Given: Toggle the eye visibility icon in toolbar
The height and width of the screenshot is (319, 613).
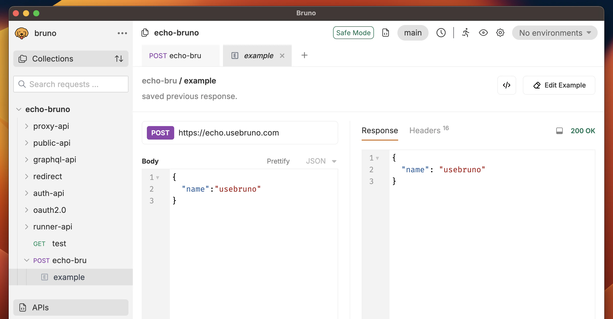Looking at the screenshot, I should pos(483,33).
